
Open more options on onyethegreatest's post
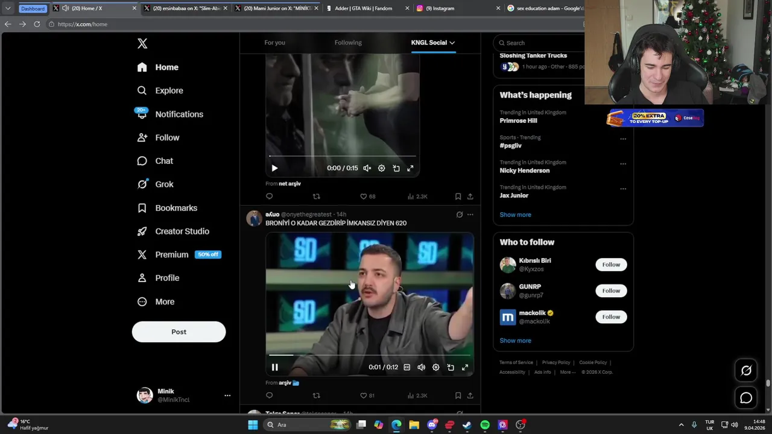click(x=470, y=215)
